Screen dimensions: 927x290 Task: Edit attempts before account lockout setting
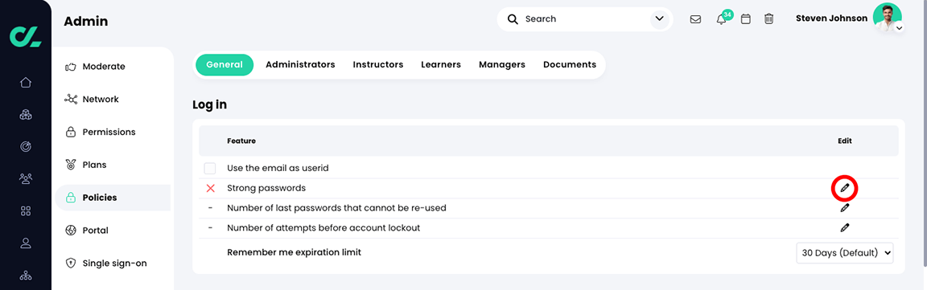[x=845, y=227]
